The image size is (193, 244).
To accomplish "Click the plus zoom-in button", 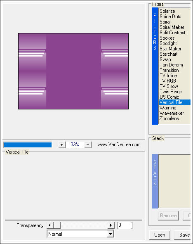I will [62, 145].
